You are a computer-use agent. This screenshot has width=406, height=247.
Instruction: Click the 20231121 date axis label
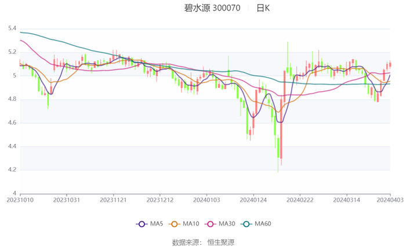click(114, 200)
